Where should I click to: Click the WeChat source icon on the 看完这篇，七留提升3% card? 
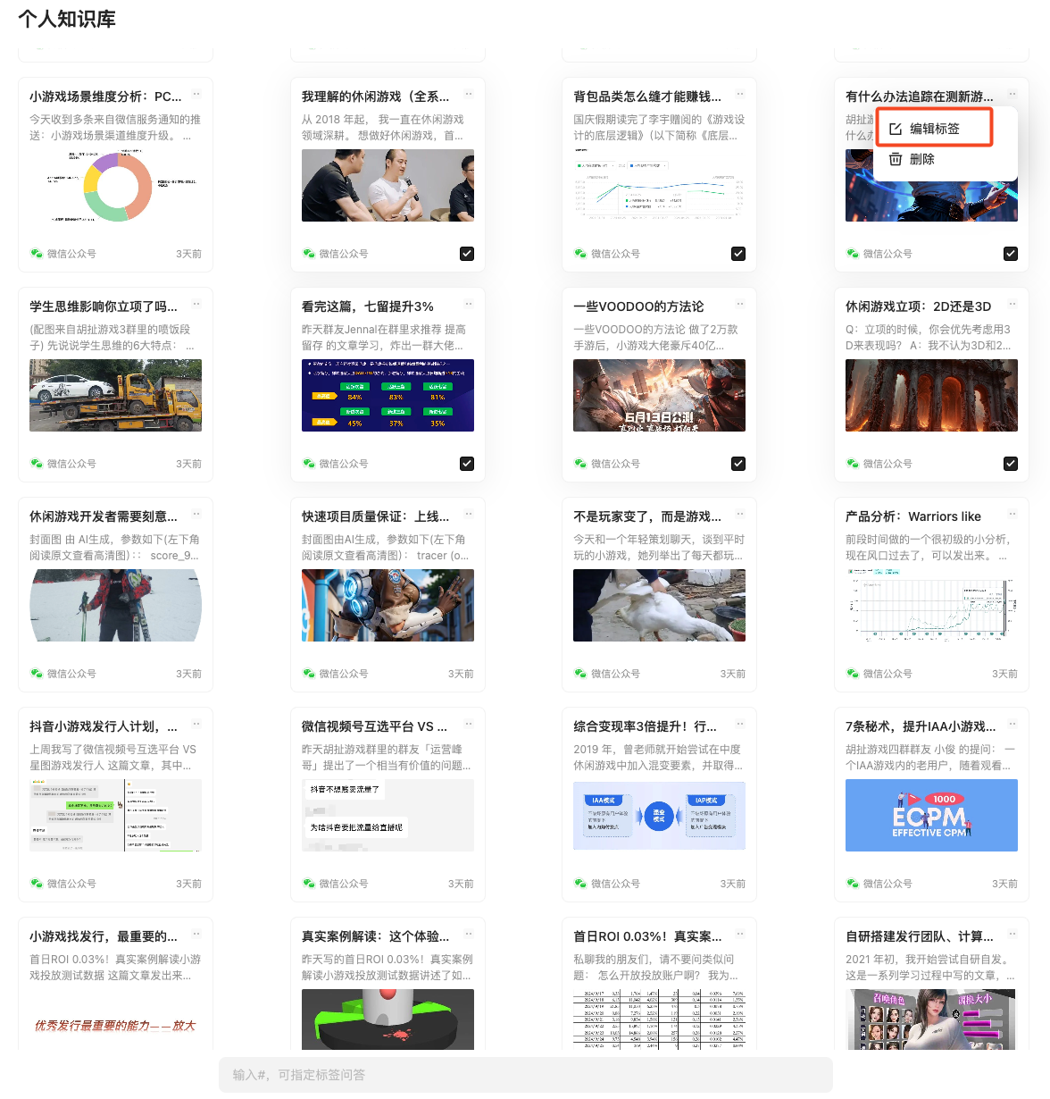309,464
